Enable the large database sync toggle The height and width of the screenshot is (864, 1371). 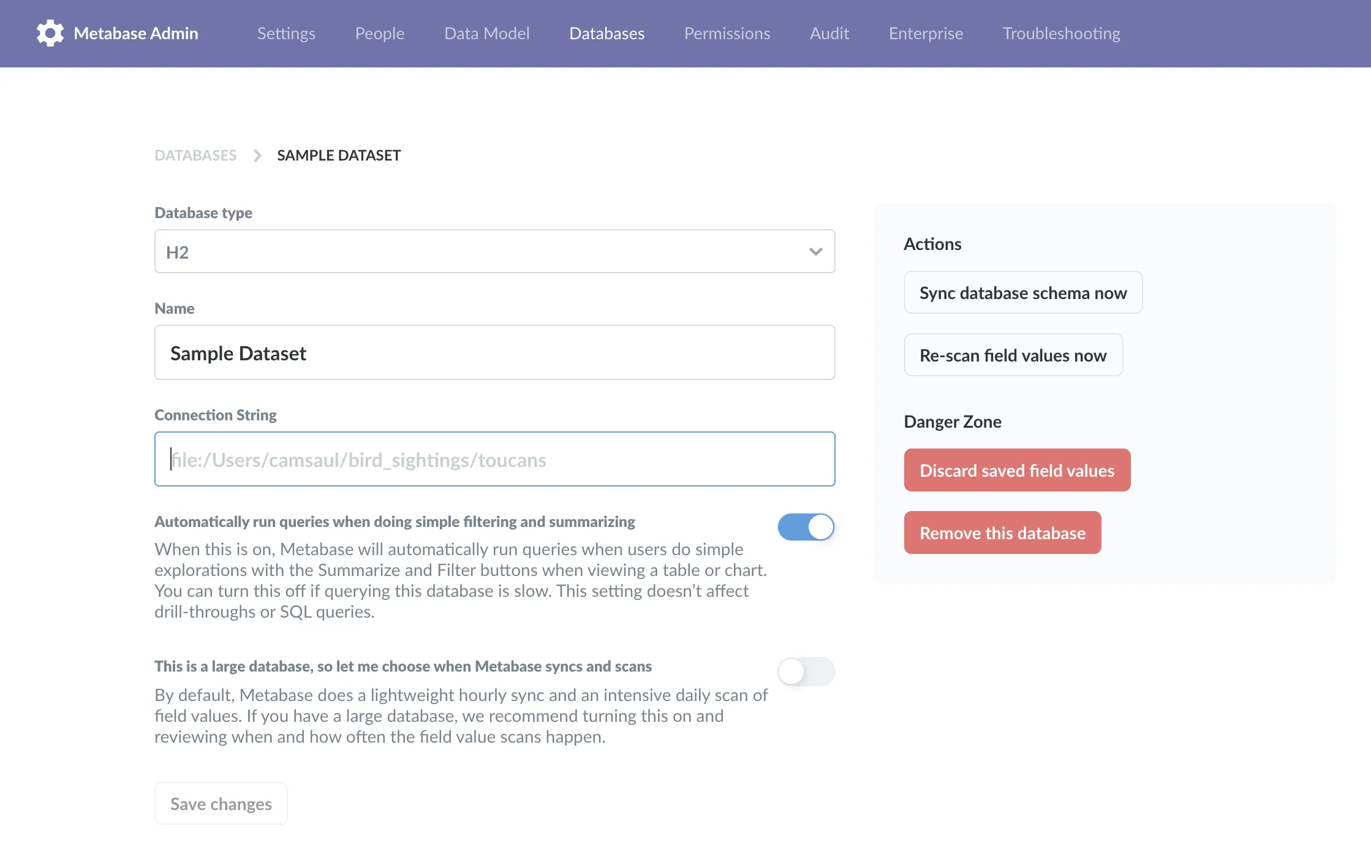806,672
